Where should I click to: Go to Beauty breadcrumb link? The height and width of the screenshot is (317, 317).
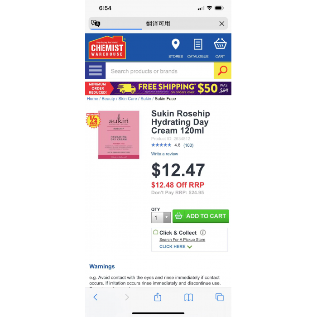click(108, 99)
